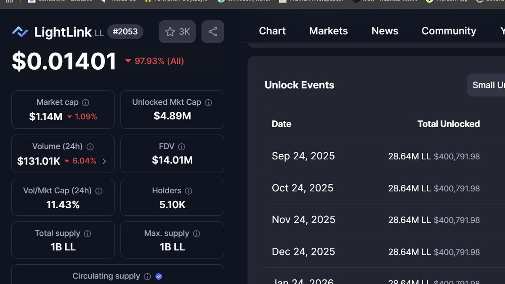The height and width of the screenshot is (284, 505).
Task: Switch to the Community tab
Action: coord(449,31)
